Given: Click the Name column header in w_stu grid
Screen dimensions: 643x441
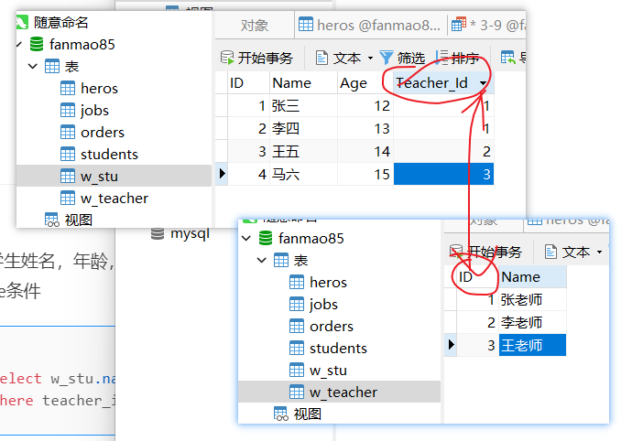Looking at the screenshot, I should point(303,83).
